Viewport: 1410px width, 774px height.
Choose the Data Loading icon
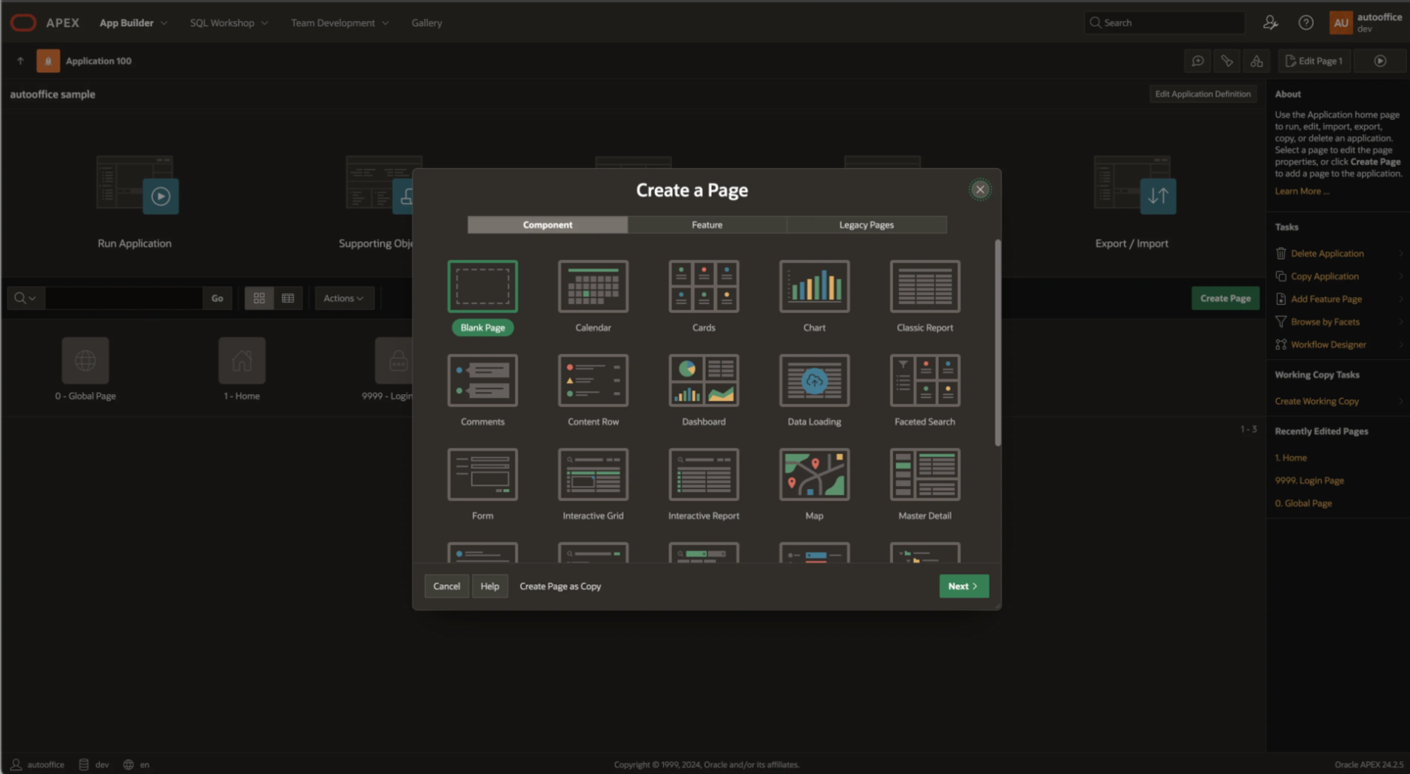814,380
